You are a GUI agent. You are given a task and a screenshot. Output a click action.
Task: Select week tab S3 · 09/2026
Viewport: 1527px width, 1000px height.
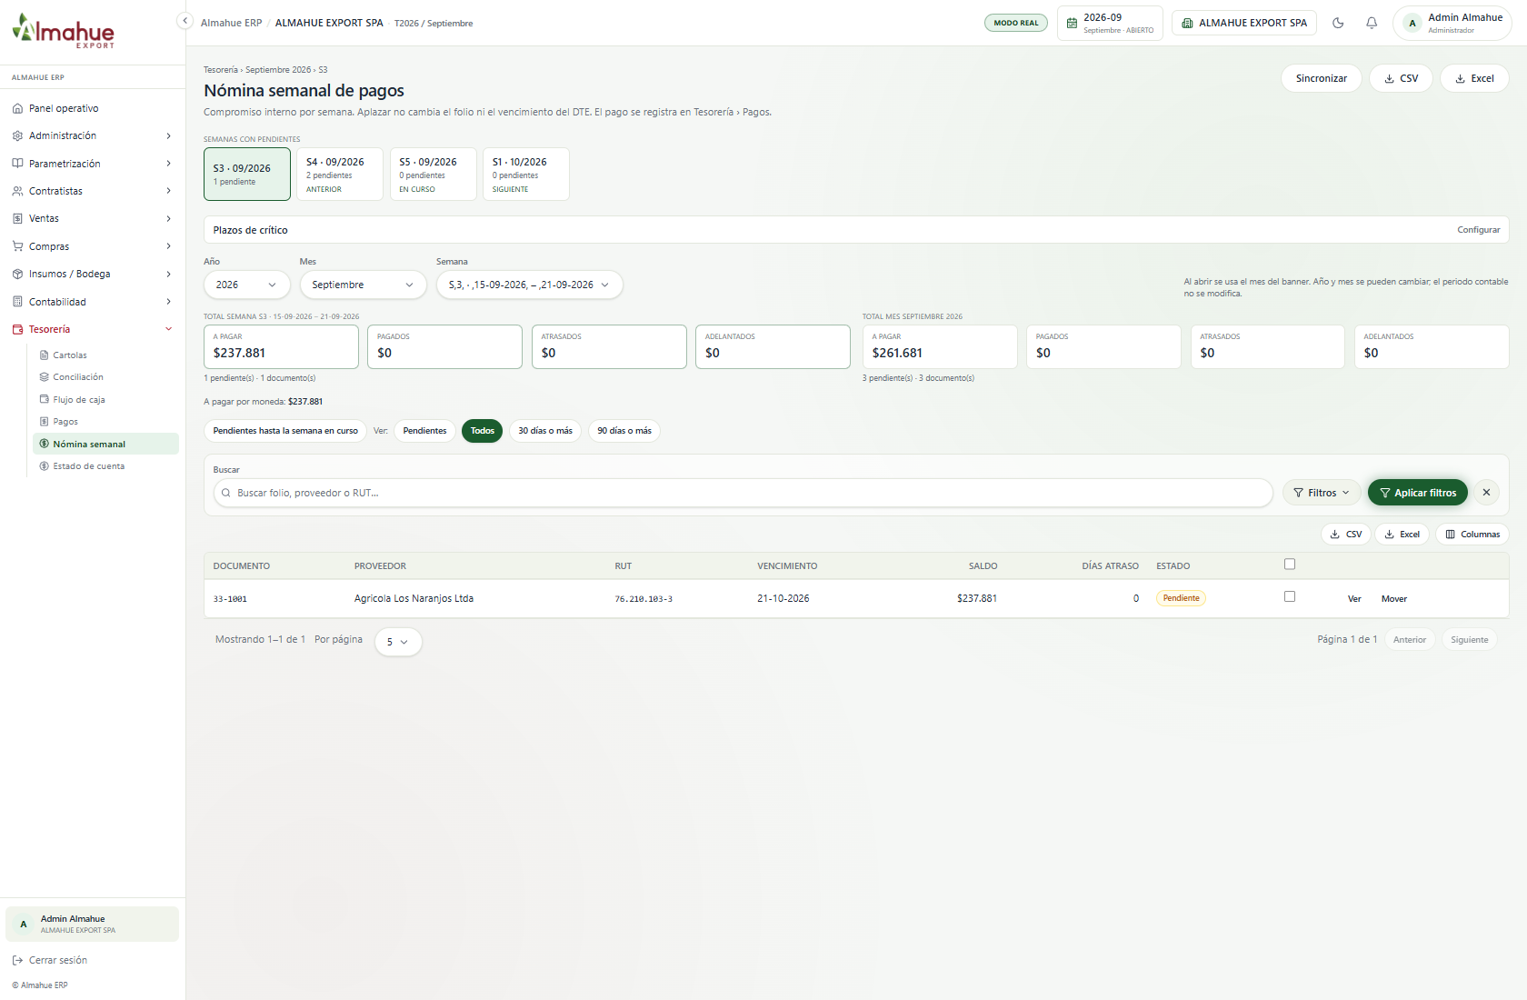pos(247,174)
